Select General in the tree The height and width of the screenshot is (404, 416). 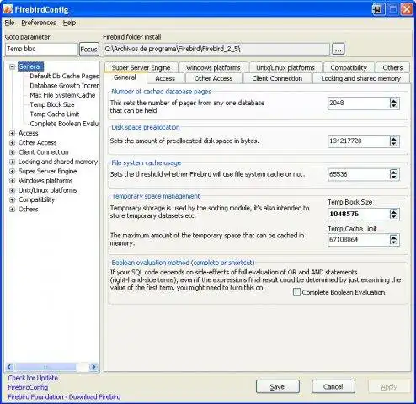(x=30, y=66)
